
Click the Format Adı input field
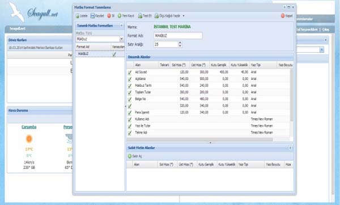[x=178, y=36]
